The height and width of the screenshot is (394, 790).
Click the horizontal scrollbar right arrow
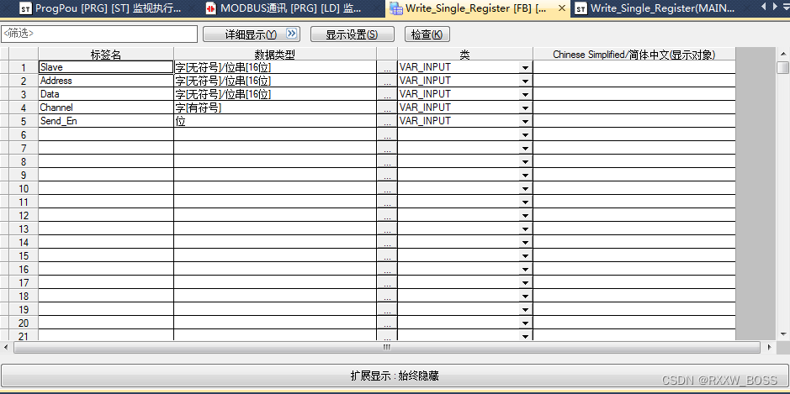(x=769, y=347)
